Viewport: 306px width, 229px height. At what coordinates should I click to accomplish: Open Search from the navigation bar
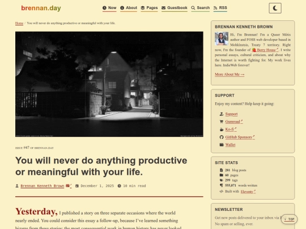[201, 8]
